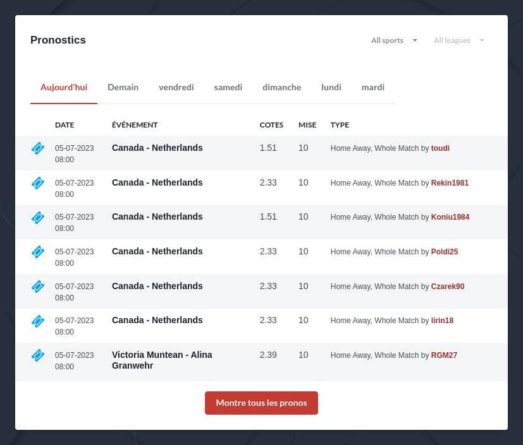The image size is (523, 445).
Task: Click the ticket icon beside toudi's prediction
Action: [x=38, y=148]
